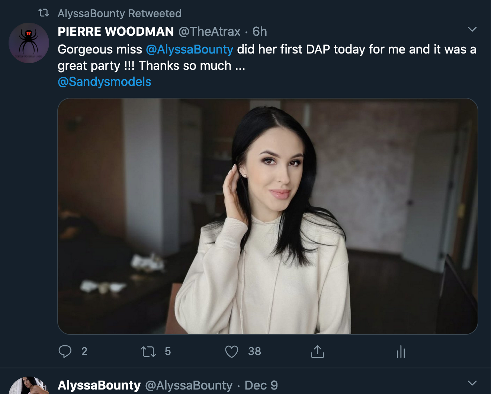Viewport: 491px width, 394px height.
Task: Open the PIERRE WOODMAN profile name
Action: (116, 32)
